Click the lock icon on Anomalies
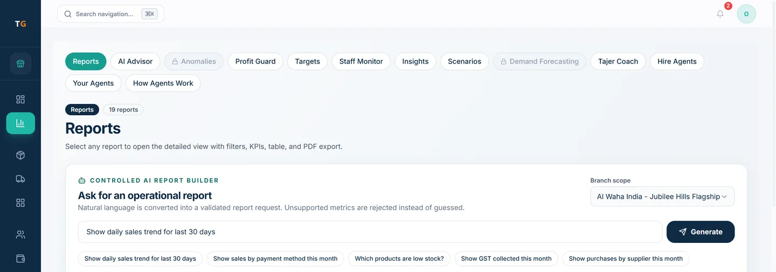776x272 pixels. point(175,61)
